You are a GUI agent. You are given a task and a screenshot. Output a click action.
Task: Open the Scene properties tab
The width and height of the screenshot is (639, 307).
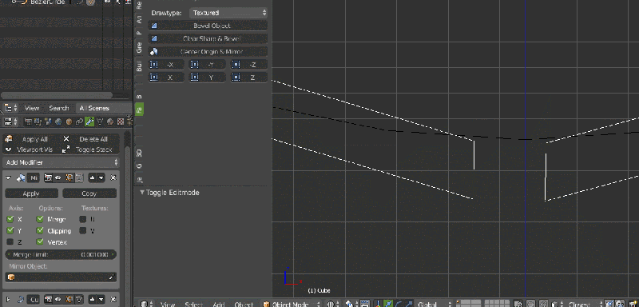48,122
